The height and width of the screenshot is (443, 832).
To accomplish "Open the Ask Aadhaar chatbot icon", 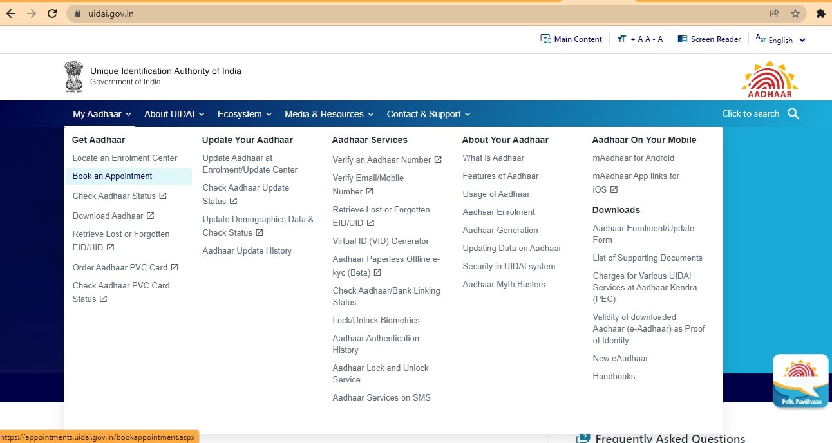I will (x=800, y=381).
